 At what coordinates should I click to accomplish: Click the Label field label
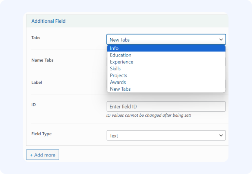37,83
